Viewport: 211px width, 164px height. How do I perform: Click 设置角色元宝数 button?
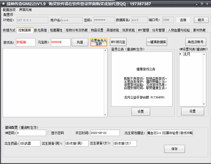(x=99, y=41)
